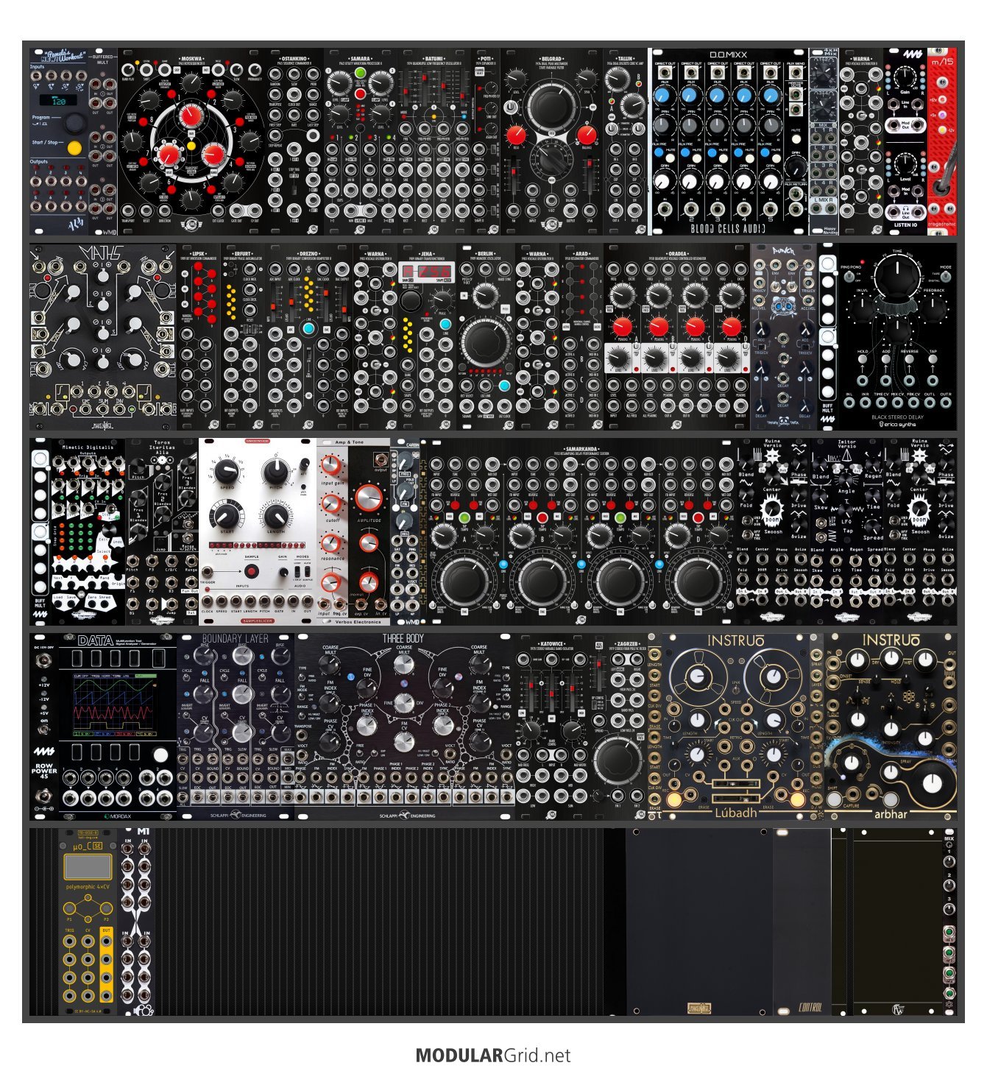Image resolution: width=987 pixels, height=1071 pixels.
Task: Click the white encoder button on Mordax DATA
Action: [x=160, y=755]
